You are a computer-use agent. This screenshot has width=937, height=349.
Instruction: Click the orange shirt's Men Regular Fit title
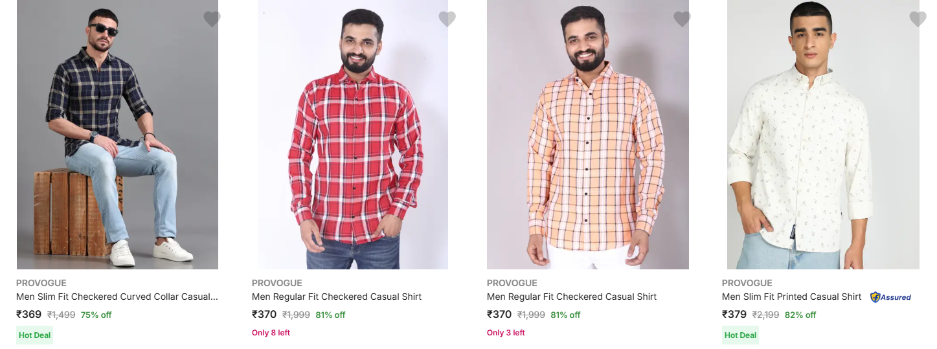coord(572,297)
